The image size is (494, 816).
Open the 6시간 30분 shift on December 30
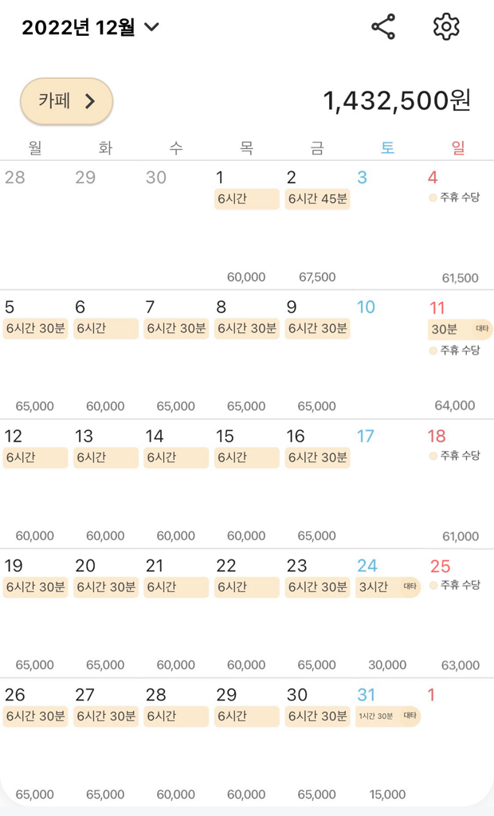pyautogui.click(x=317, y=716)
